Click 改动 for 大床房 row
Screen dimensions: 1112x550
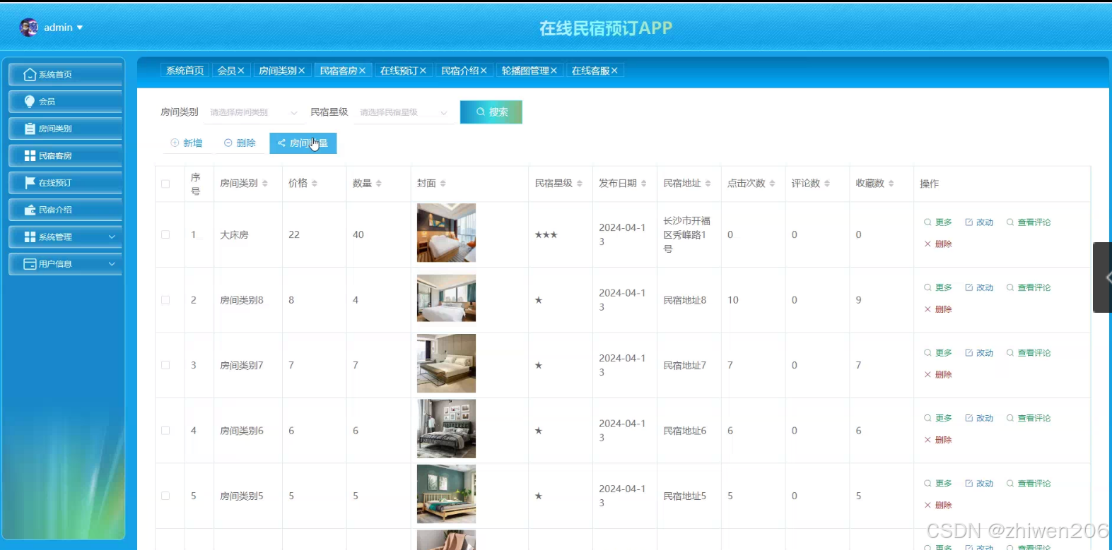click(x=979, y=222)
